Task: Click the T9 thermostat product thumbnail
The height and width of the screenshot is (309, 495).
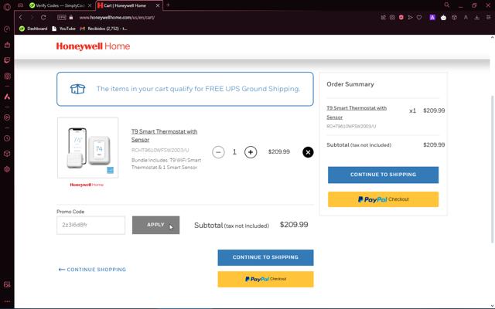Action: (x=87, y=148)
